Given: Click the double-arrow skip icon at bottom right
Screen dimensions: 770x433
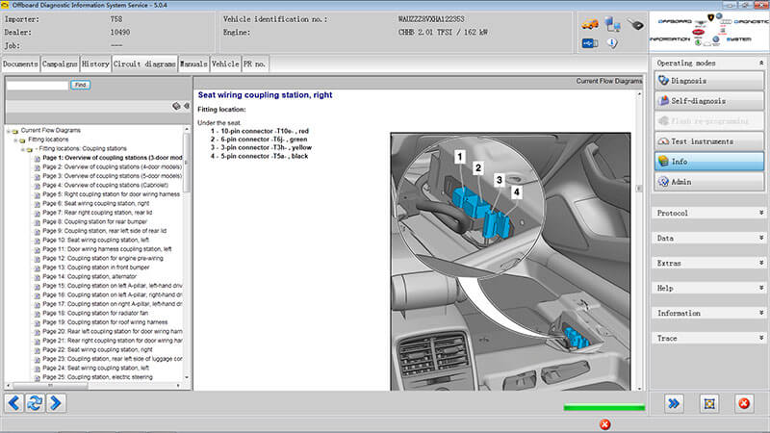Looking at the screenshot, I should 674,403.
